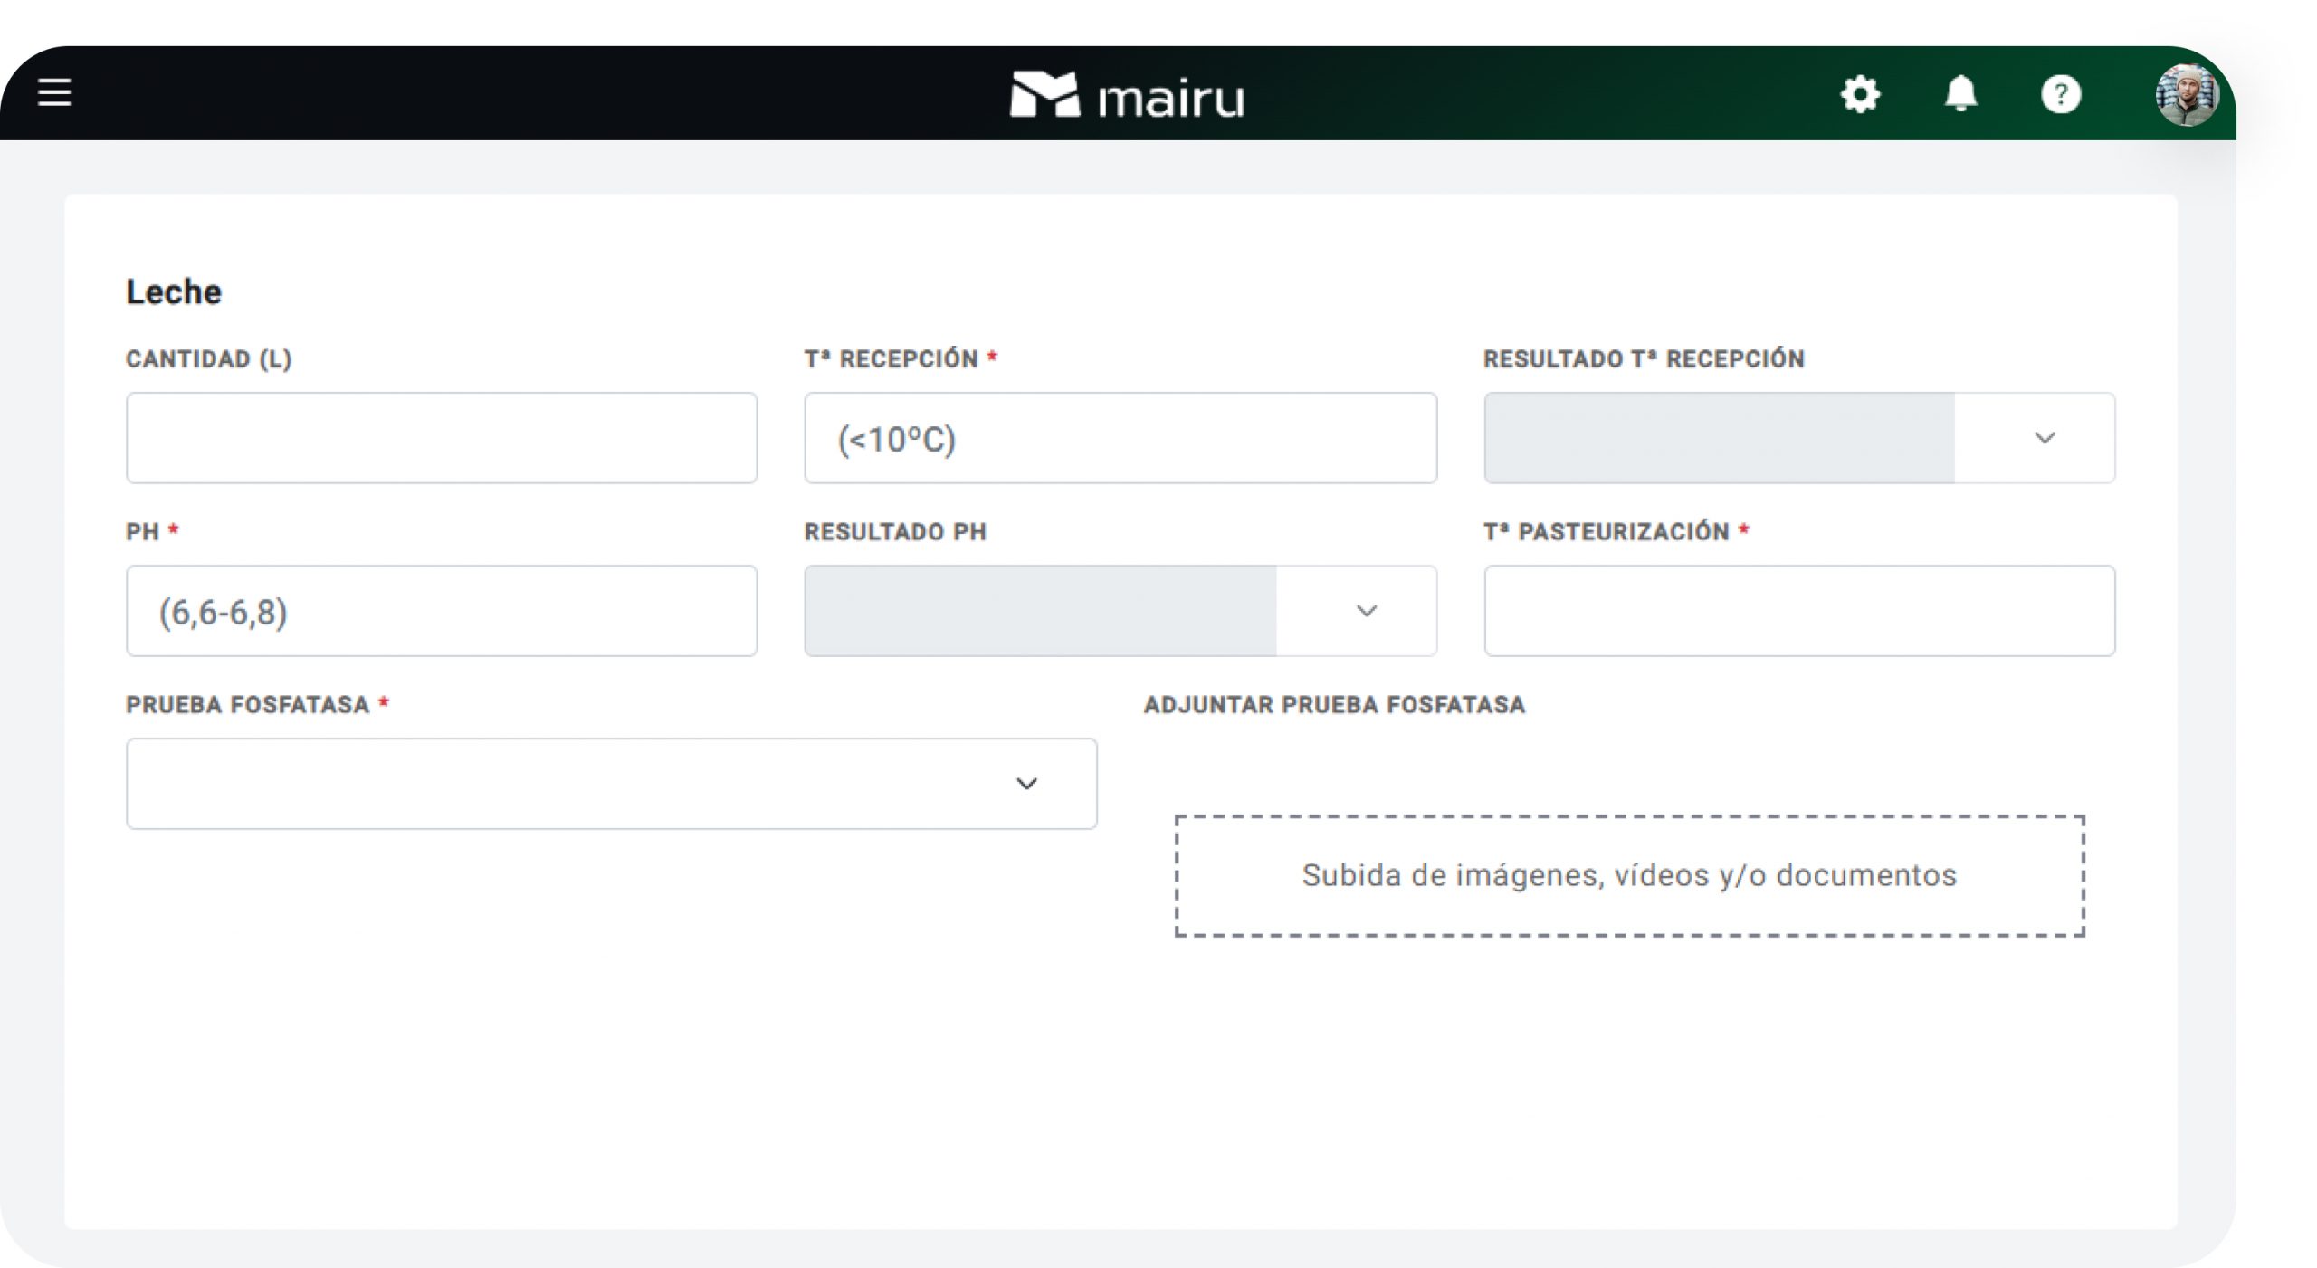Open the user profile avatar
Image resolution: width=2317 pixels, height=1268 pixels.
(2186, 94)
